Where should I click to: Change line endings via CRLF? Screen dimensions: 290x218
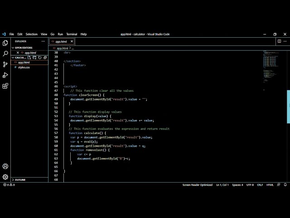coord(260,185)
